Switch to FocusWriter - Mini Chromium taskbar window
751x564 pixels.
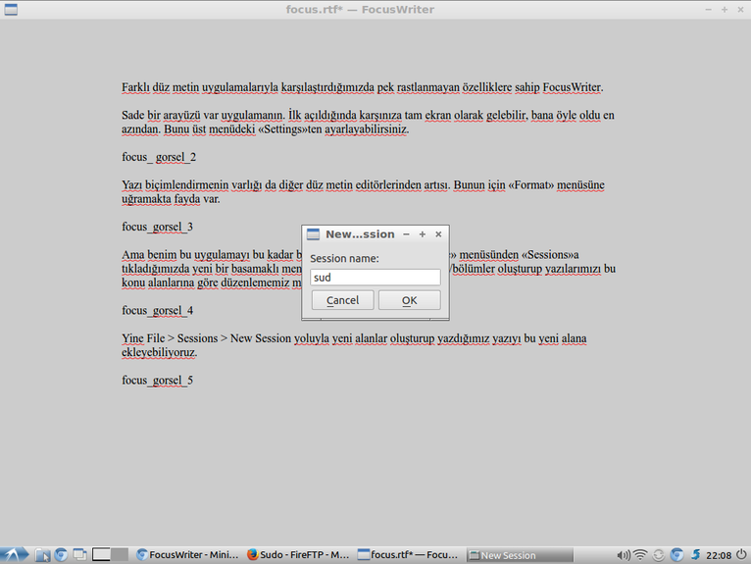tap(187, 555)
